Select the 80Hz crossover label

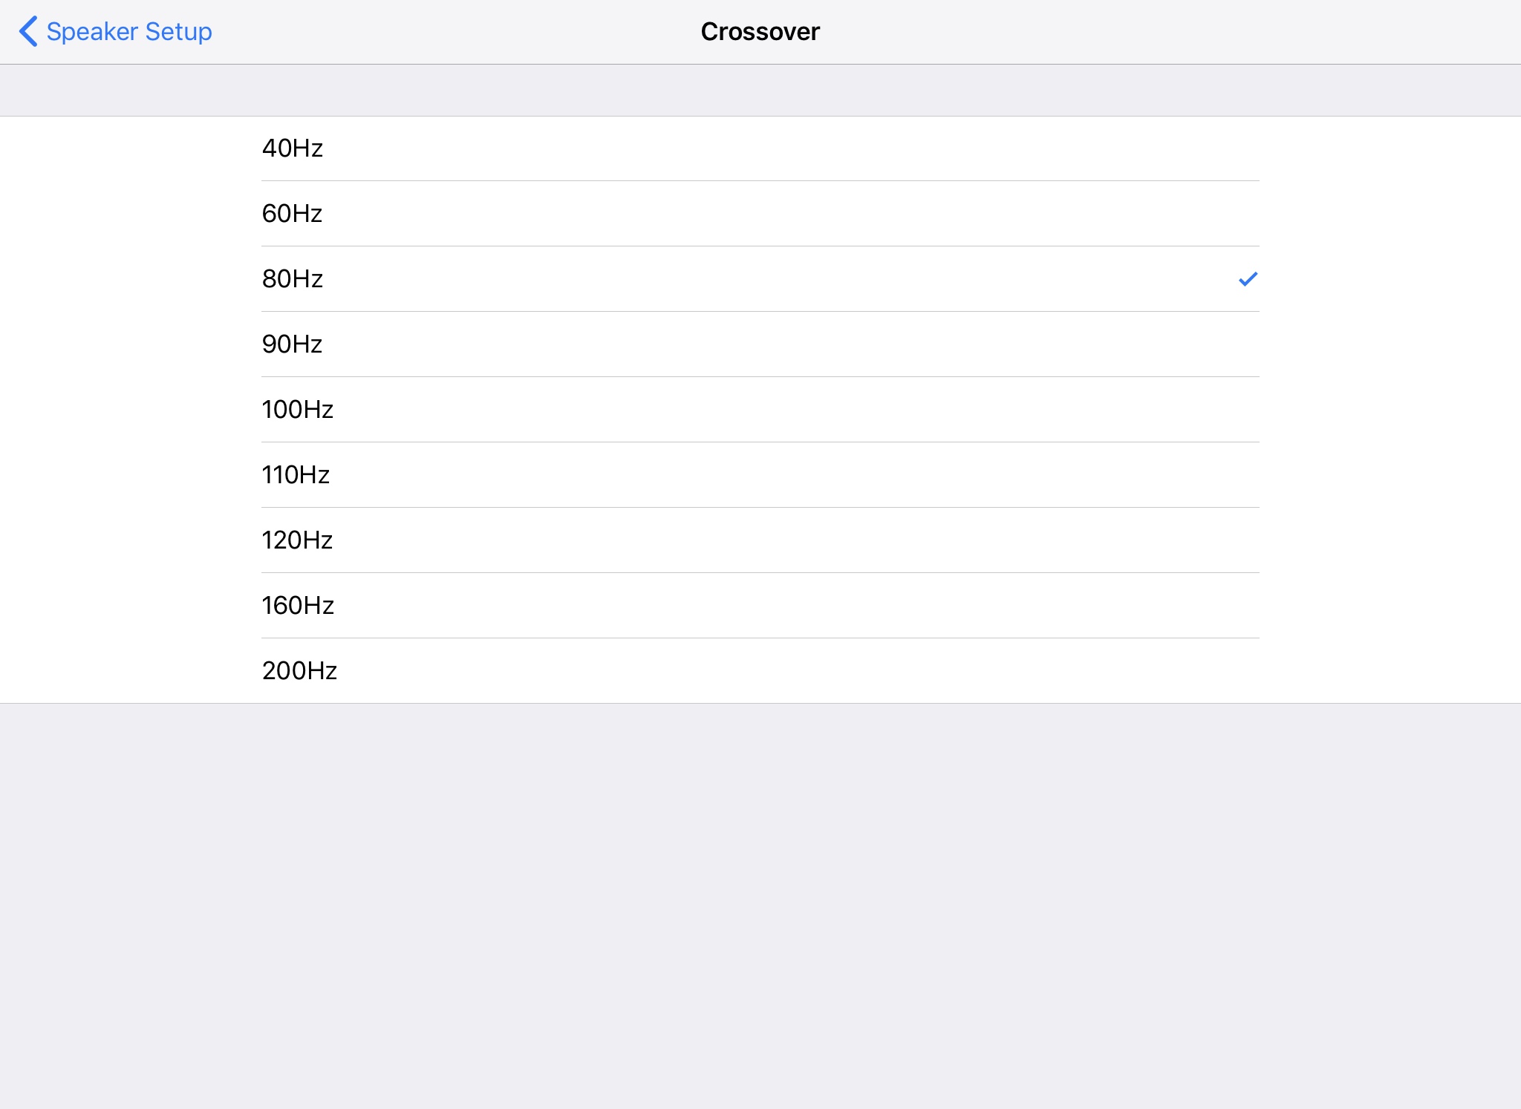[293, 279]
